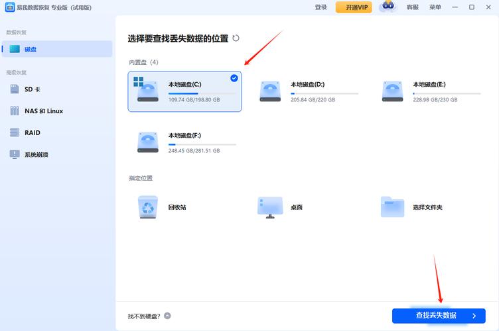Click the 找不到硬盘? link

[x=144, y=316]
